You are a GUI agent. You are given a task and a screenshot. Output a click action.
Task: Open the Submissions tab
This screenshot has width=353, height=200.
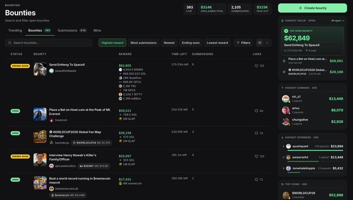[72, 30]
